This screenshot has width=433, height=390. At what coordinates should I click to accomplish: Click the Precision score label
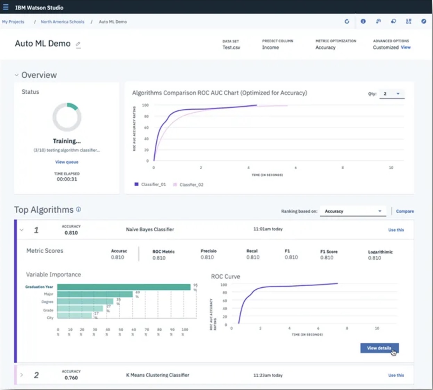click(209, 251)
